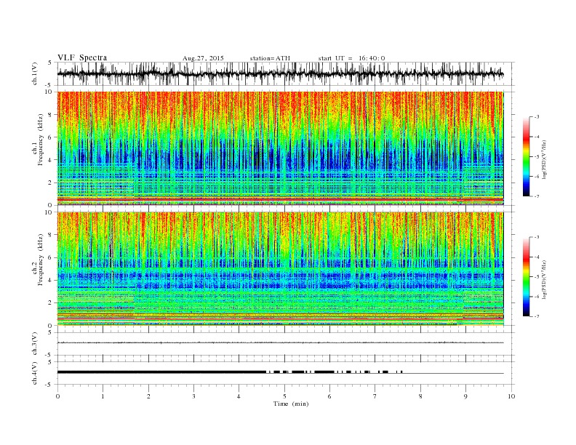The width and height of the screenshot is (576, 445).
Task: Click the time axis tick label "7"
Action: coord(375,396)
